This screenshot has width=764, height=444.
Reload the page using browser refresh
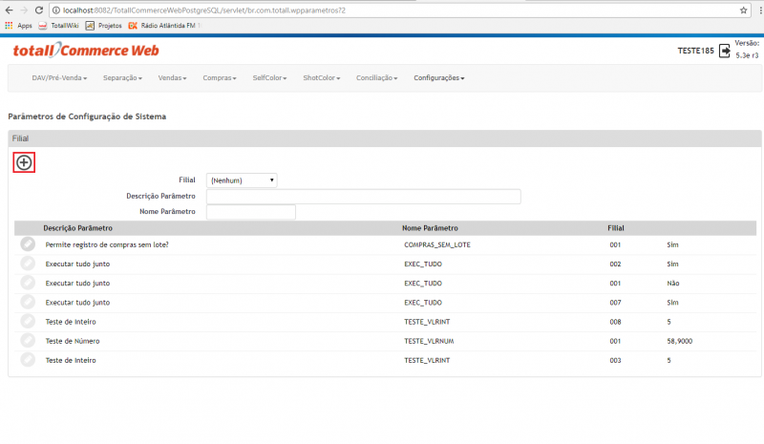(40, 10)
